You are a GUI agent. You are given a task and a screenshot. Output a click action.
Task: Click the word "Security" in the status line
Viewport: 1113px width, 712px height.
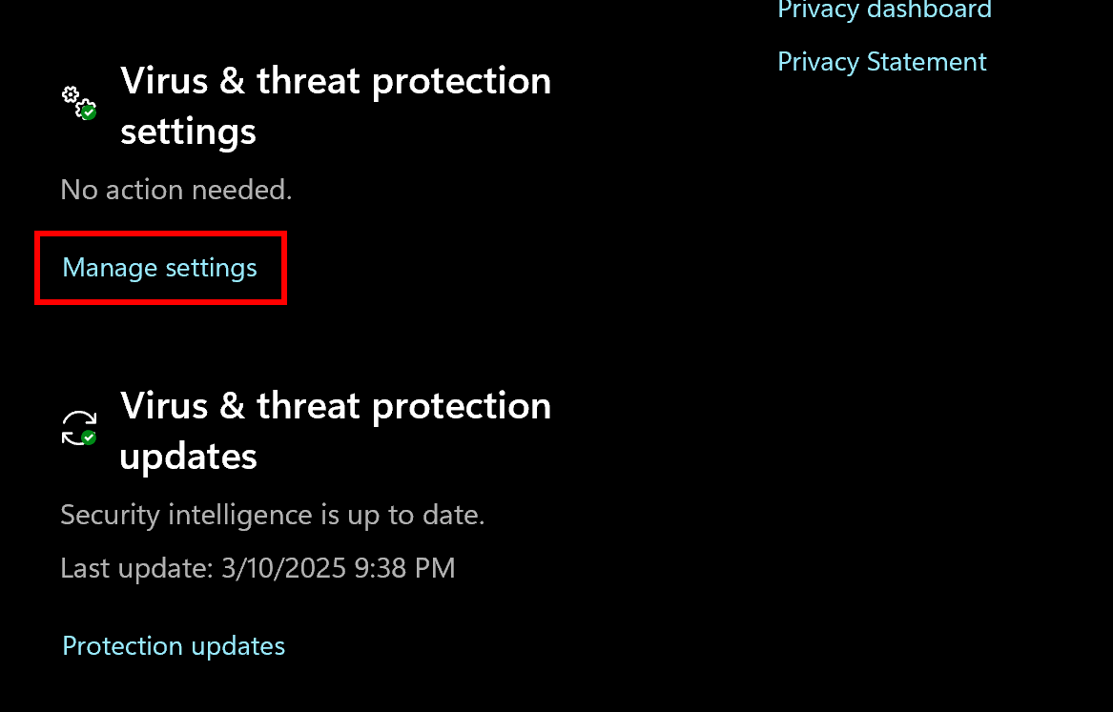[111, 516]
